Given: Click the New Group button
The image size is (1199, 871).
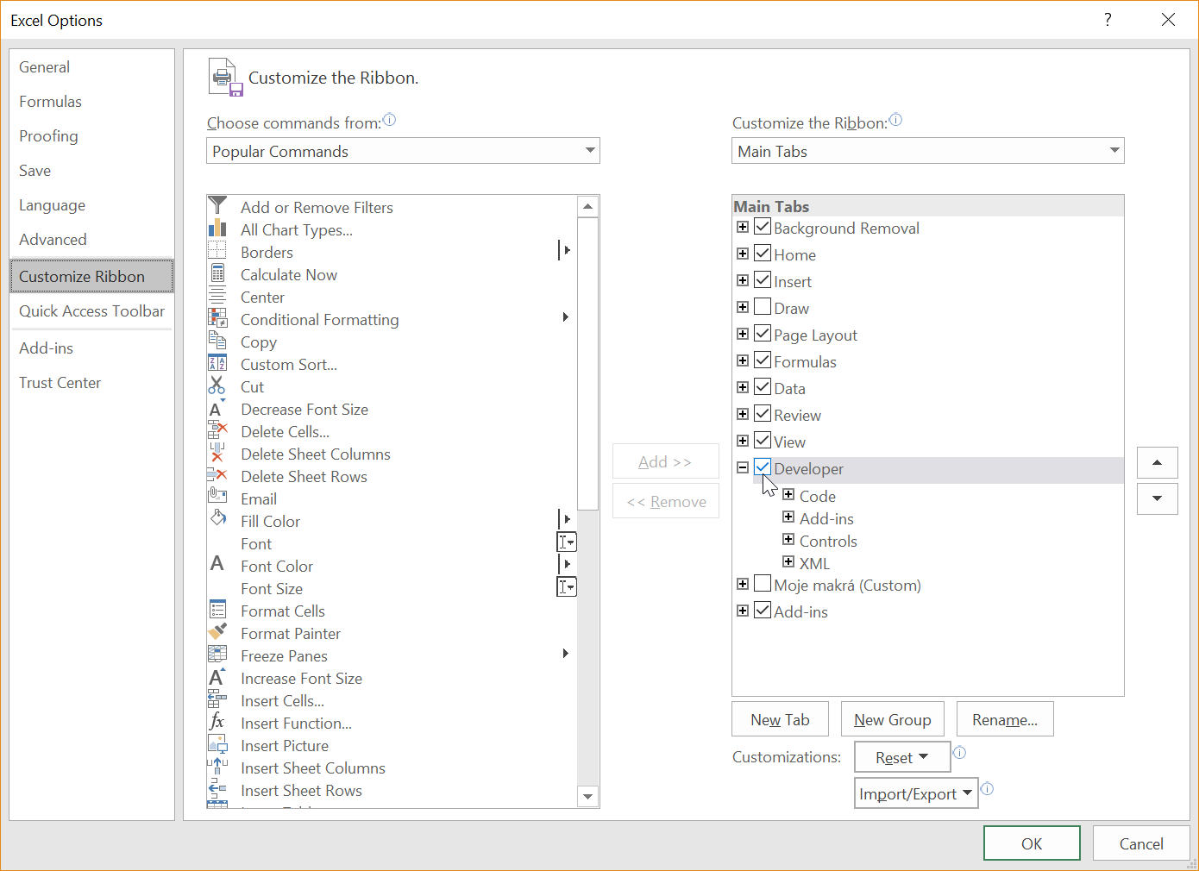Looking at the screenshot, I should (893, 719).
